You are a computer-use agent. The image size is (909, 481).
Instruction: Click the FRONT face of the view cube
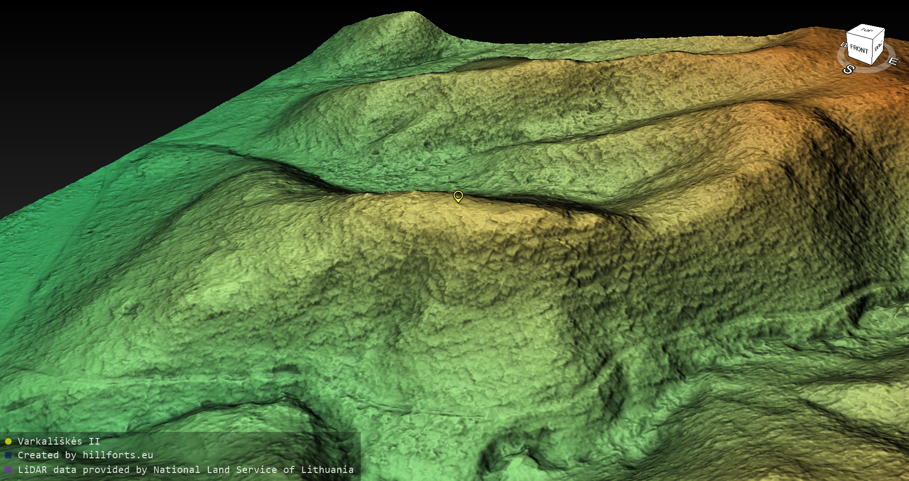point(859,49)
